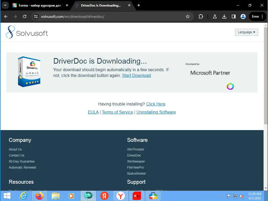Open Action Center flag tray icon
268x201 pixels.
(x=229, y=196)
